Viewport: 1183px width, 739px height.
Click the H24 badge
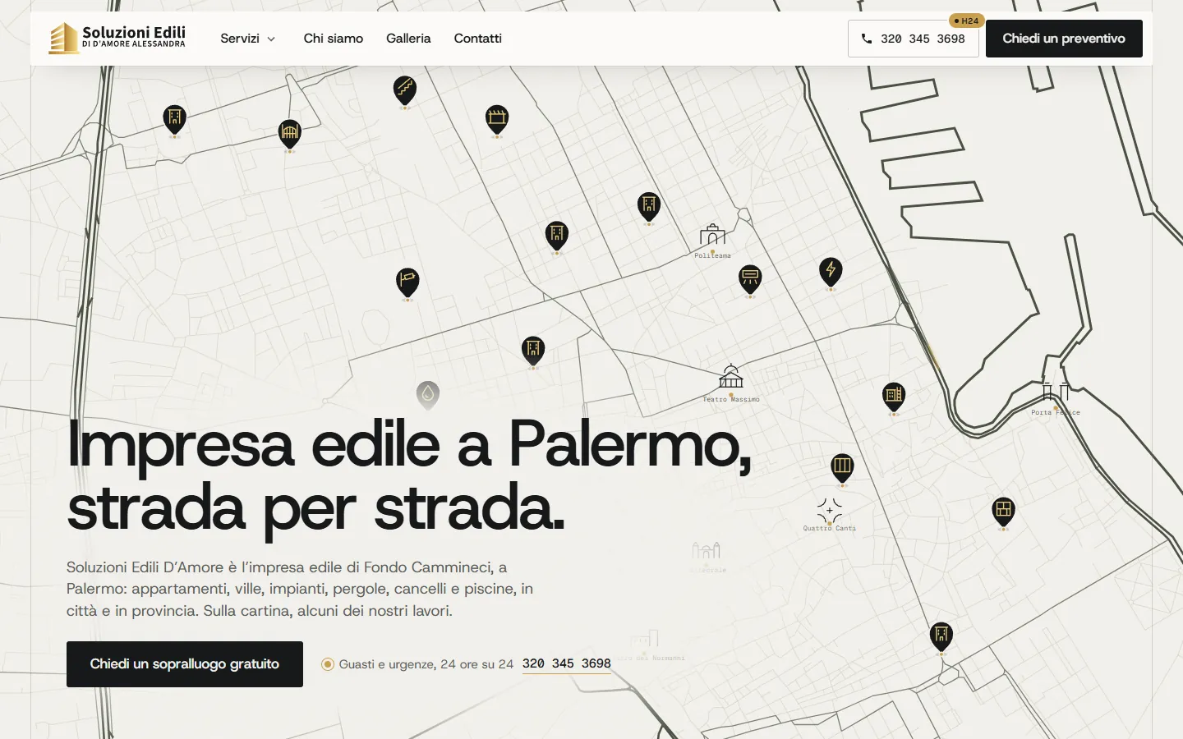tap(967, 21)
